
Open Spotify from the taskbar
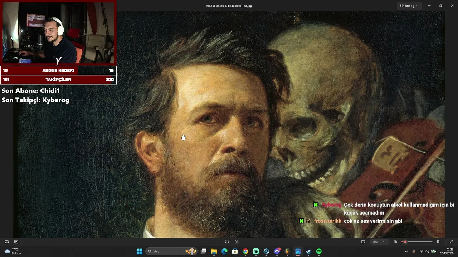point(319,251)
